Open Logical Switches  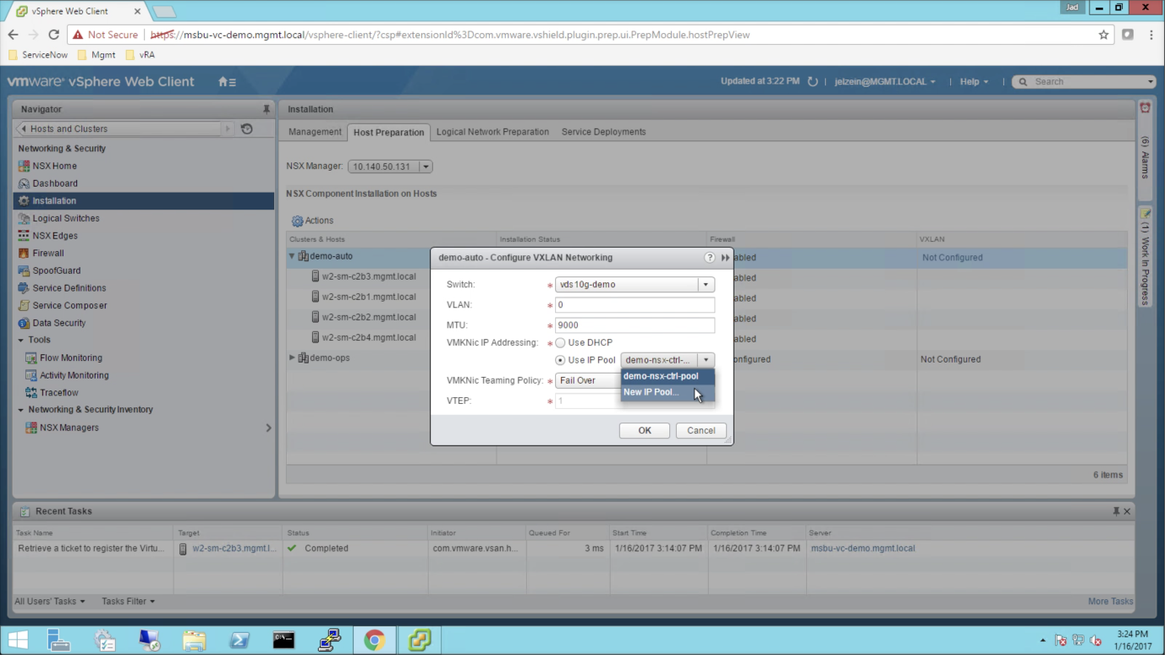pos(66,218)
